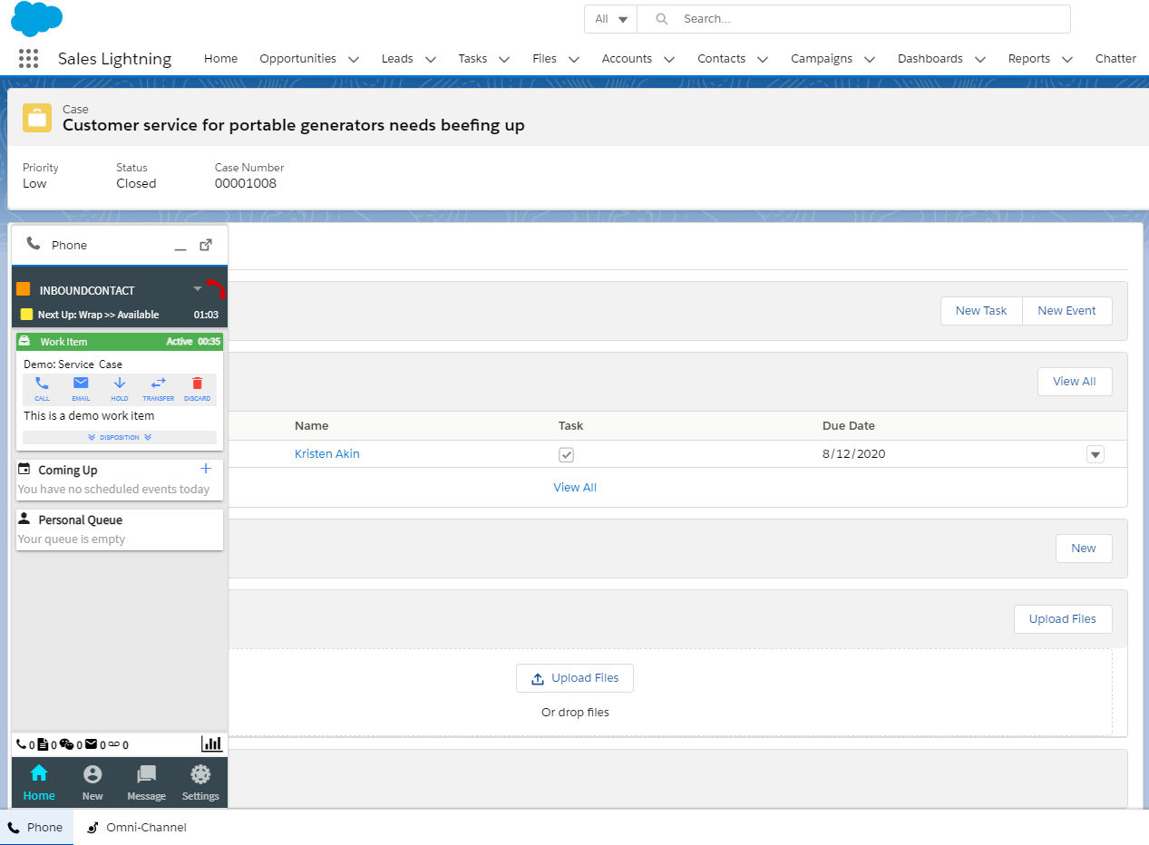
Task: Pop out the Phone softphone panel
Action: pyautogui.click(x=206, y=245)
